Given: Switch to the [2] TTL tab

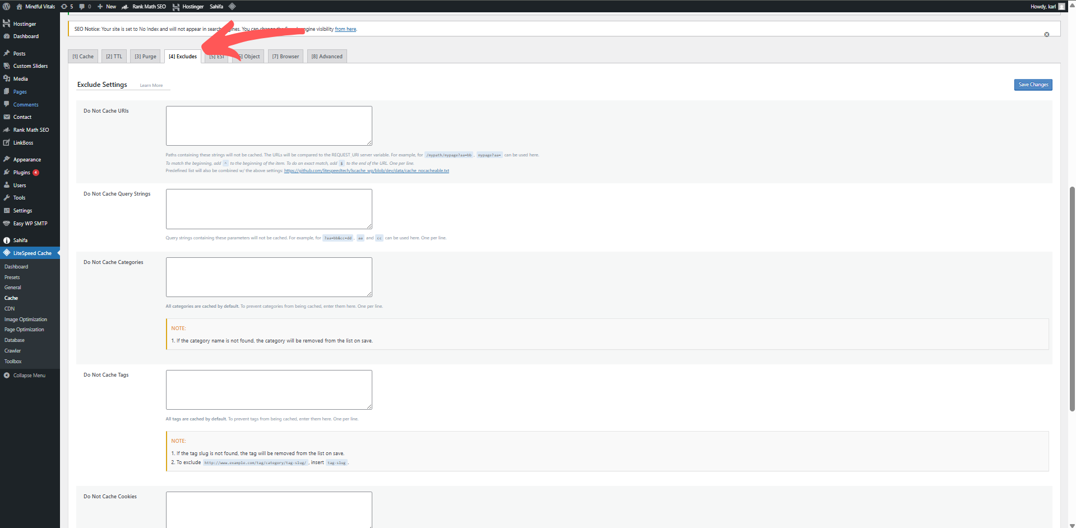Looking at the screenshot, I should [x=114, y=56].
